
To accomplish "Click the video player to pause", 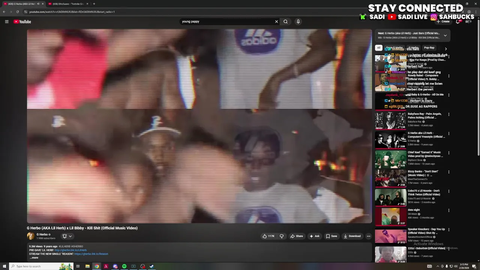I will point(199,126).
